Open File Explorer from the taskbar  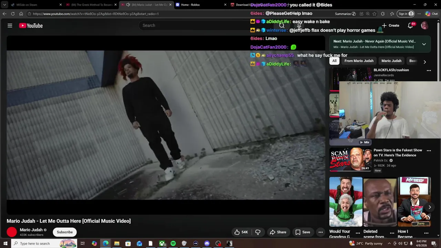(x=116, y=244)
